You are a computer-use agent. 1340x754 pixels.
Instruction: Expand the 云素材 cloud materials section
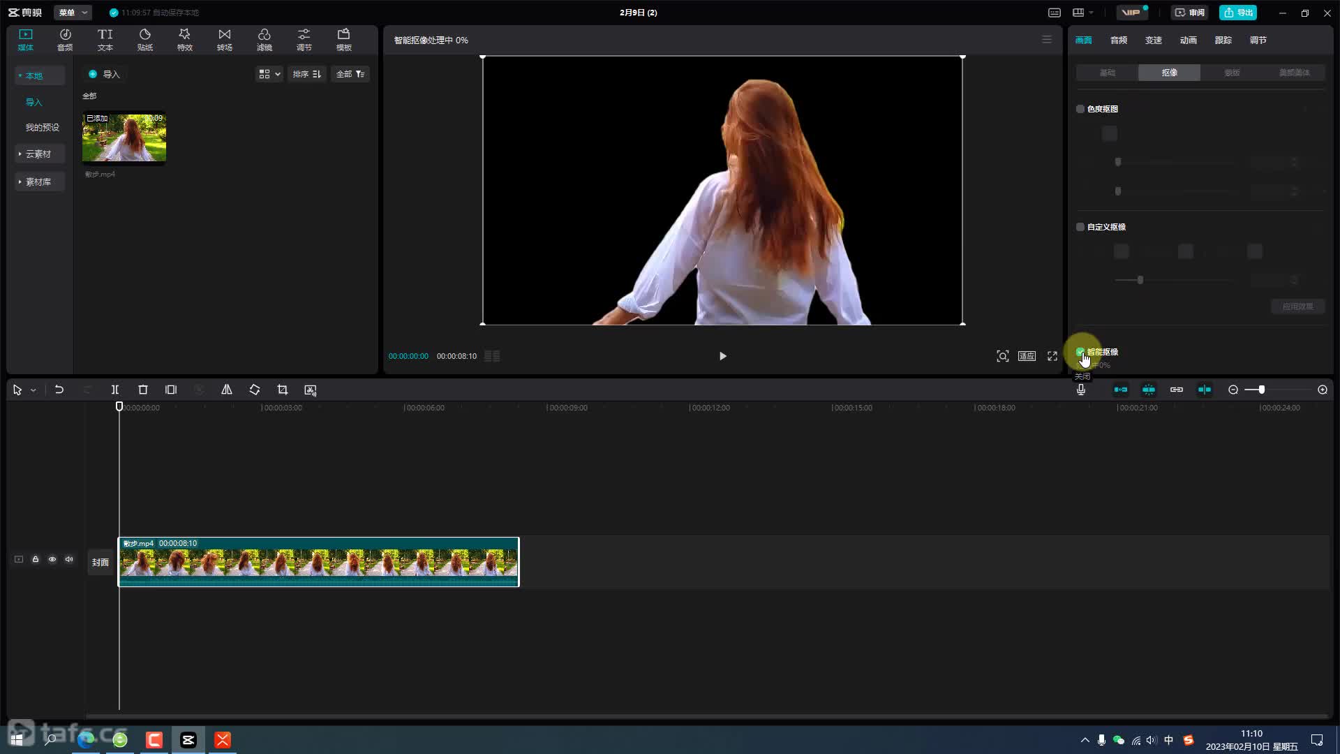40,154
